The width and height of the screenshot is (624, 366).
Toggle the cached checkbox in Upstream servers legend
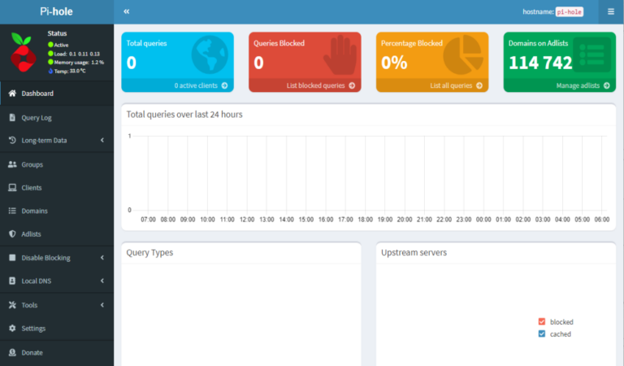coord(542,333)
